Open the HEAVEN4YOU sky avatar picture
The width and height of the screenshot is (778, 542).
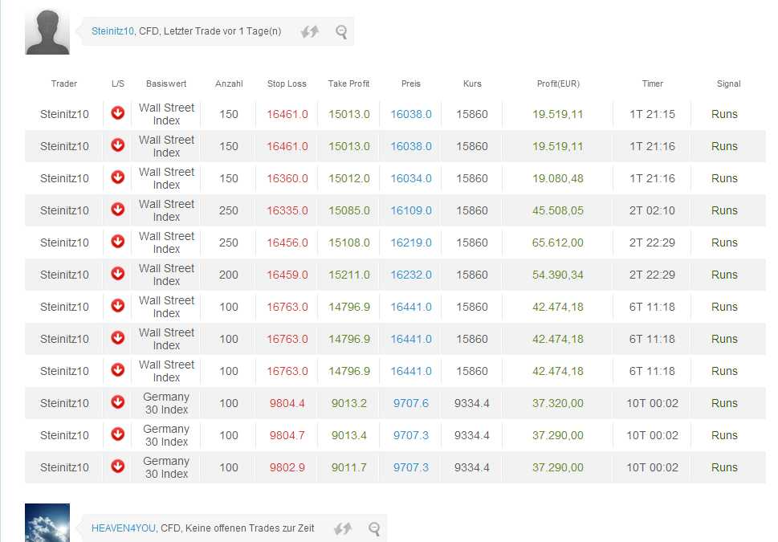point(47,523)
